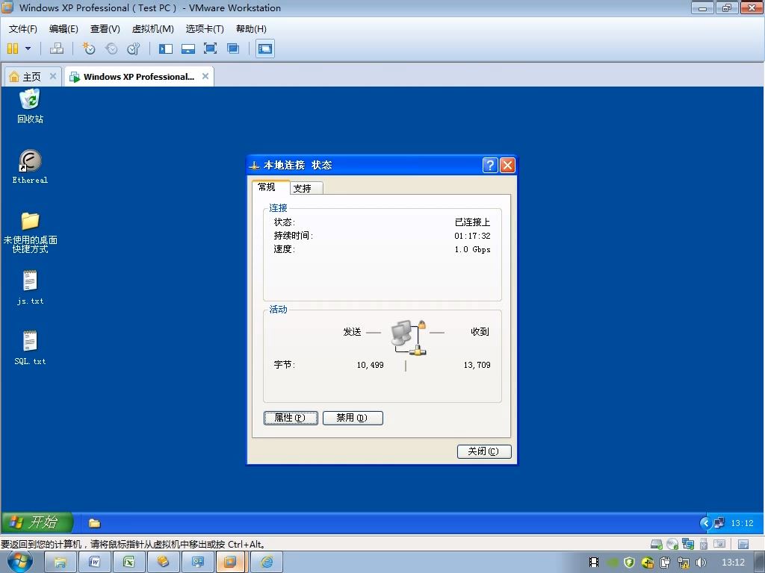Click the VMware network adapter status icon

(688, 544)
